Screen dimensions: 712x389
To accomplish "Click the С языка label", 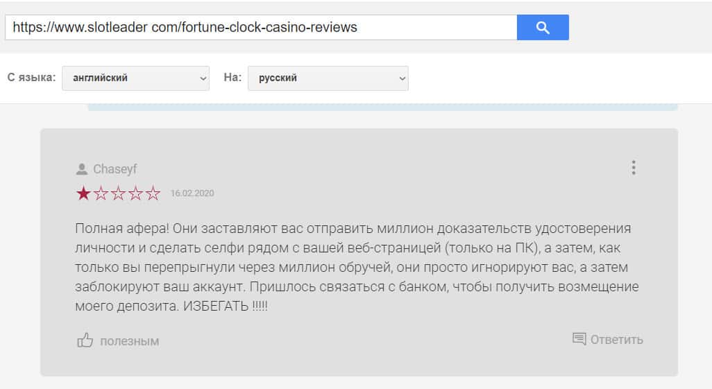I will 31,78.
